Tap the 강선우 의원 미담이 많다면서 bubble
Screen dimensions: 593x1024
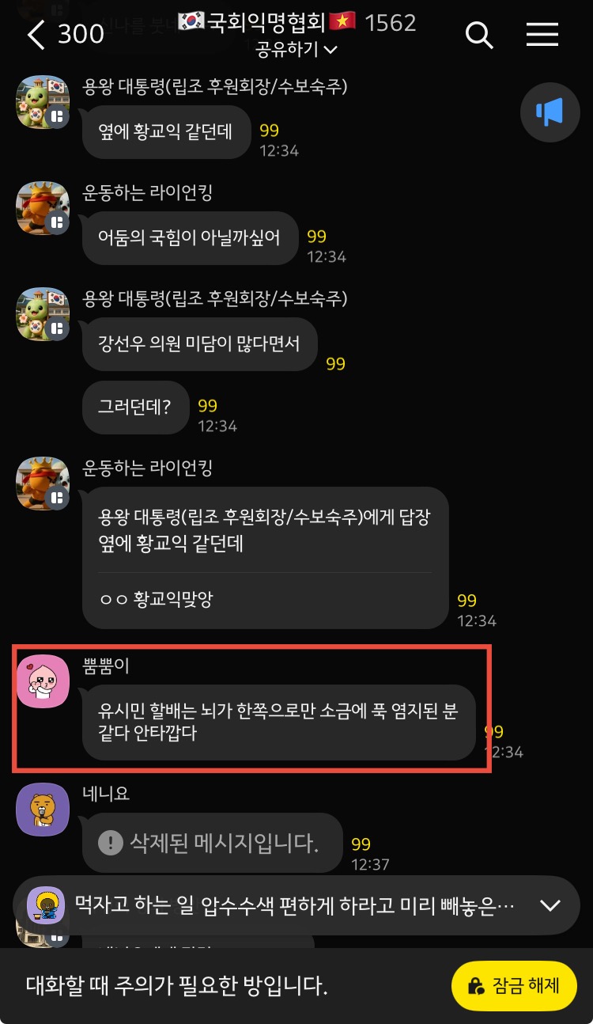point(200,344)
